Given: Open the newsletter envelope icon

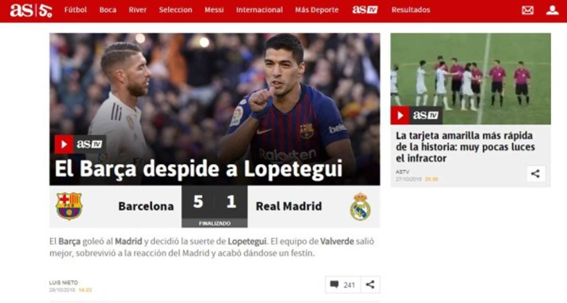Looking at the screenshot, I should 528,10.
